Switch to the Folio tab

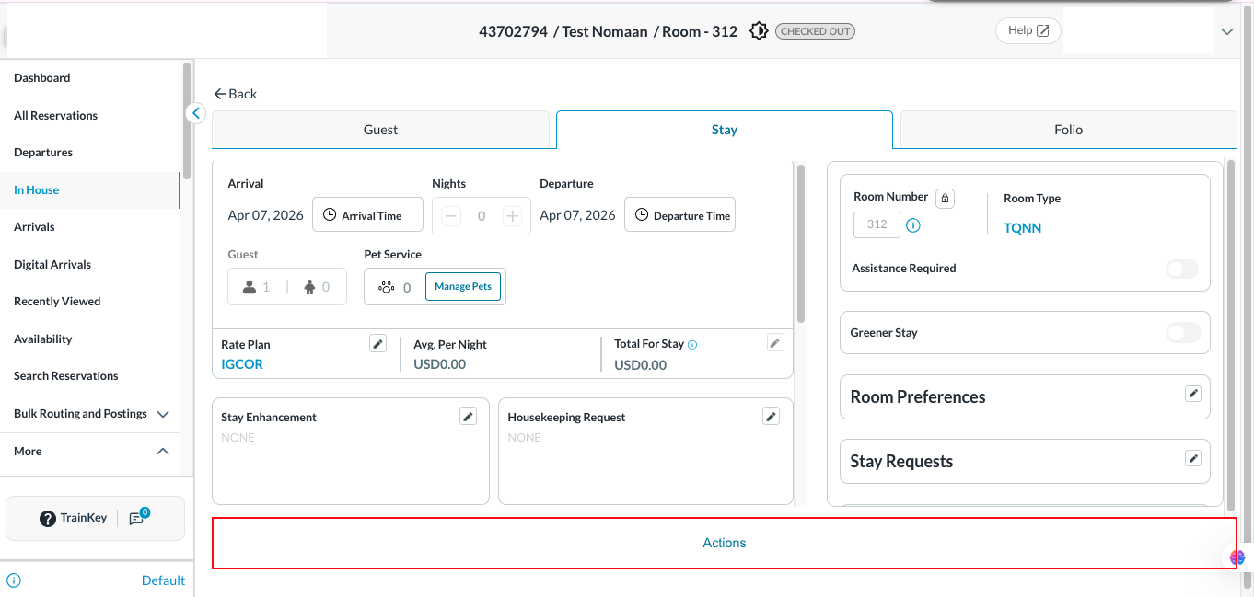[x=1068, y=130]
